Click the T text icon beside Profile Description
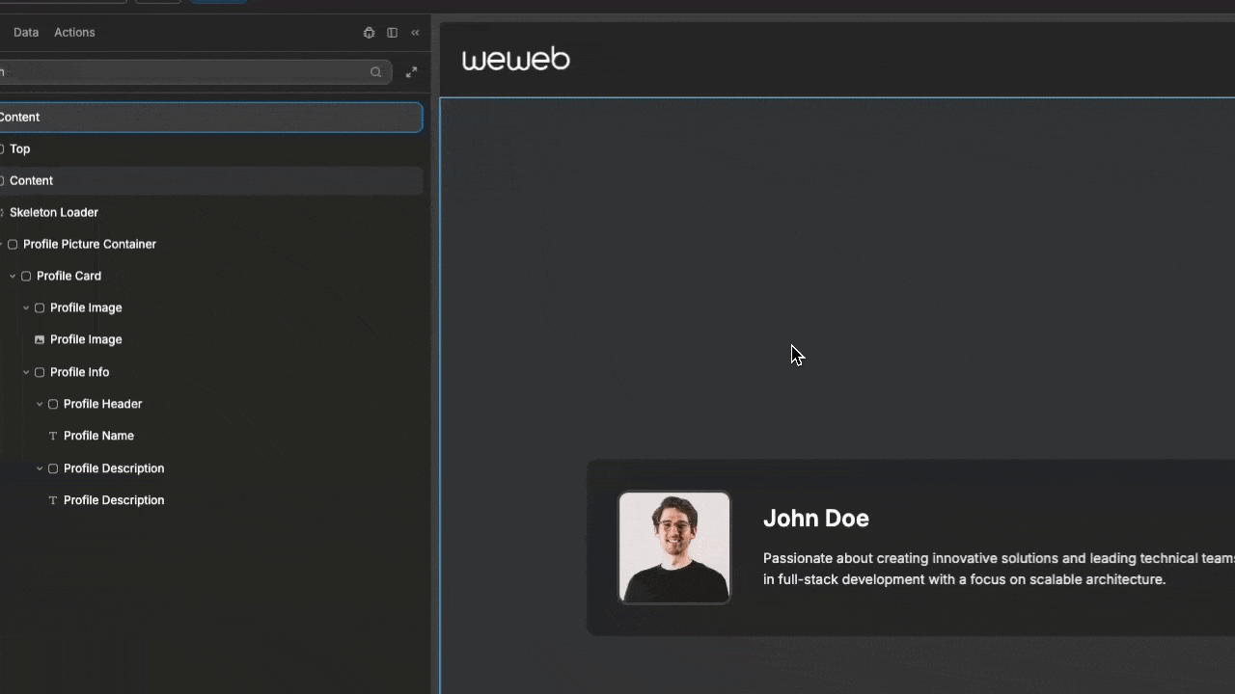Viewport: 1235px width, 694px height. pos(52,499)
